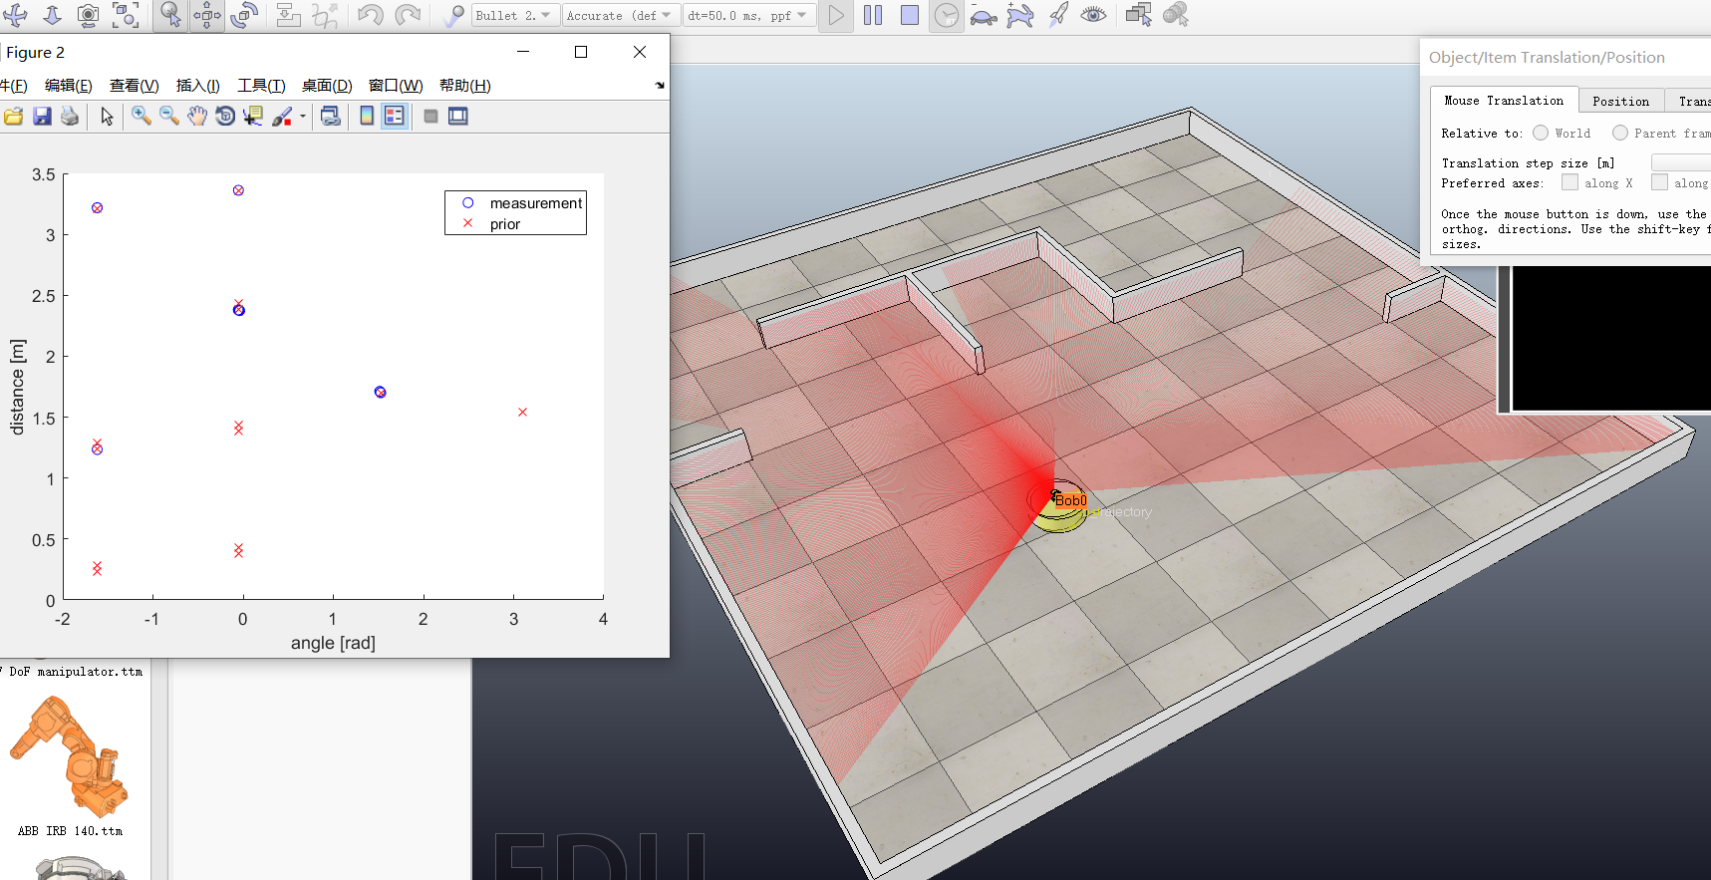
Task: Open the 工具(T) menu
Action: [261, 86]
